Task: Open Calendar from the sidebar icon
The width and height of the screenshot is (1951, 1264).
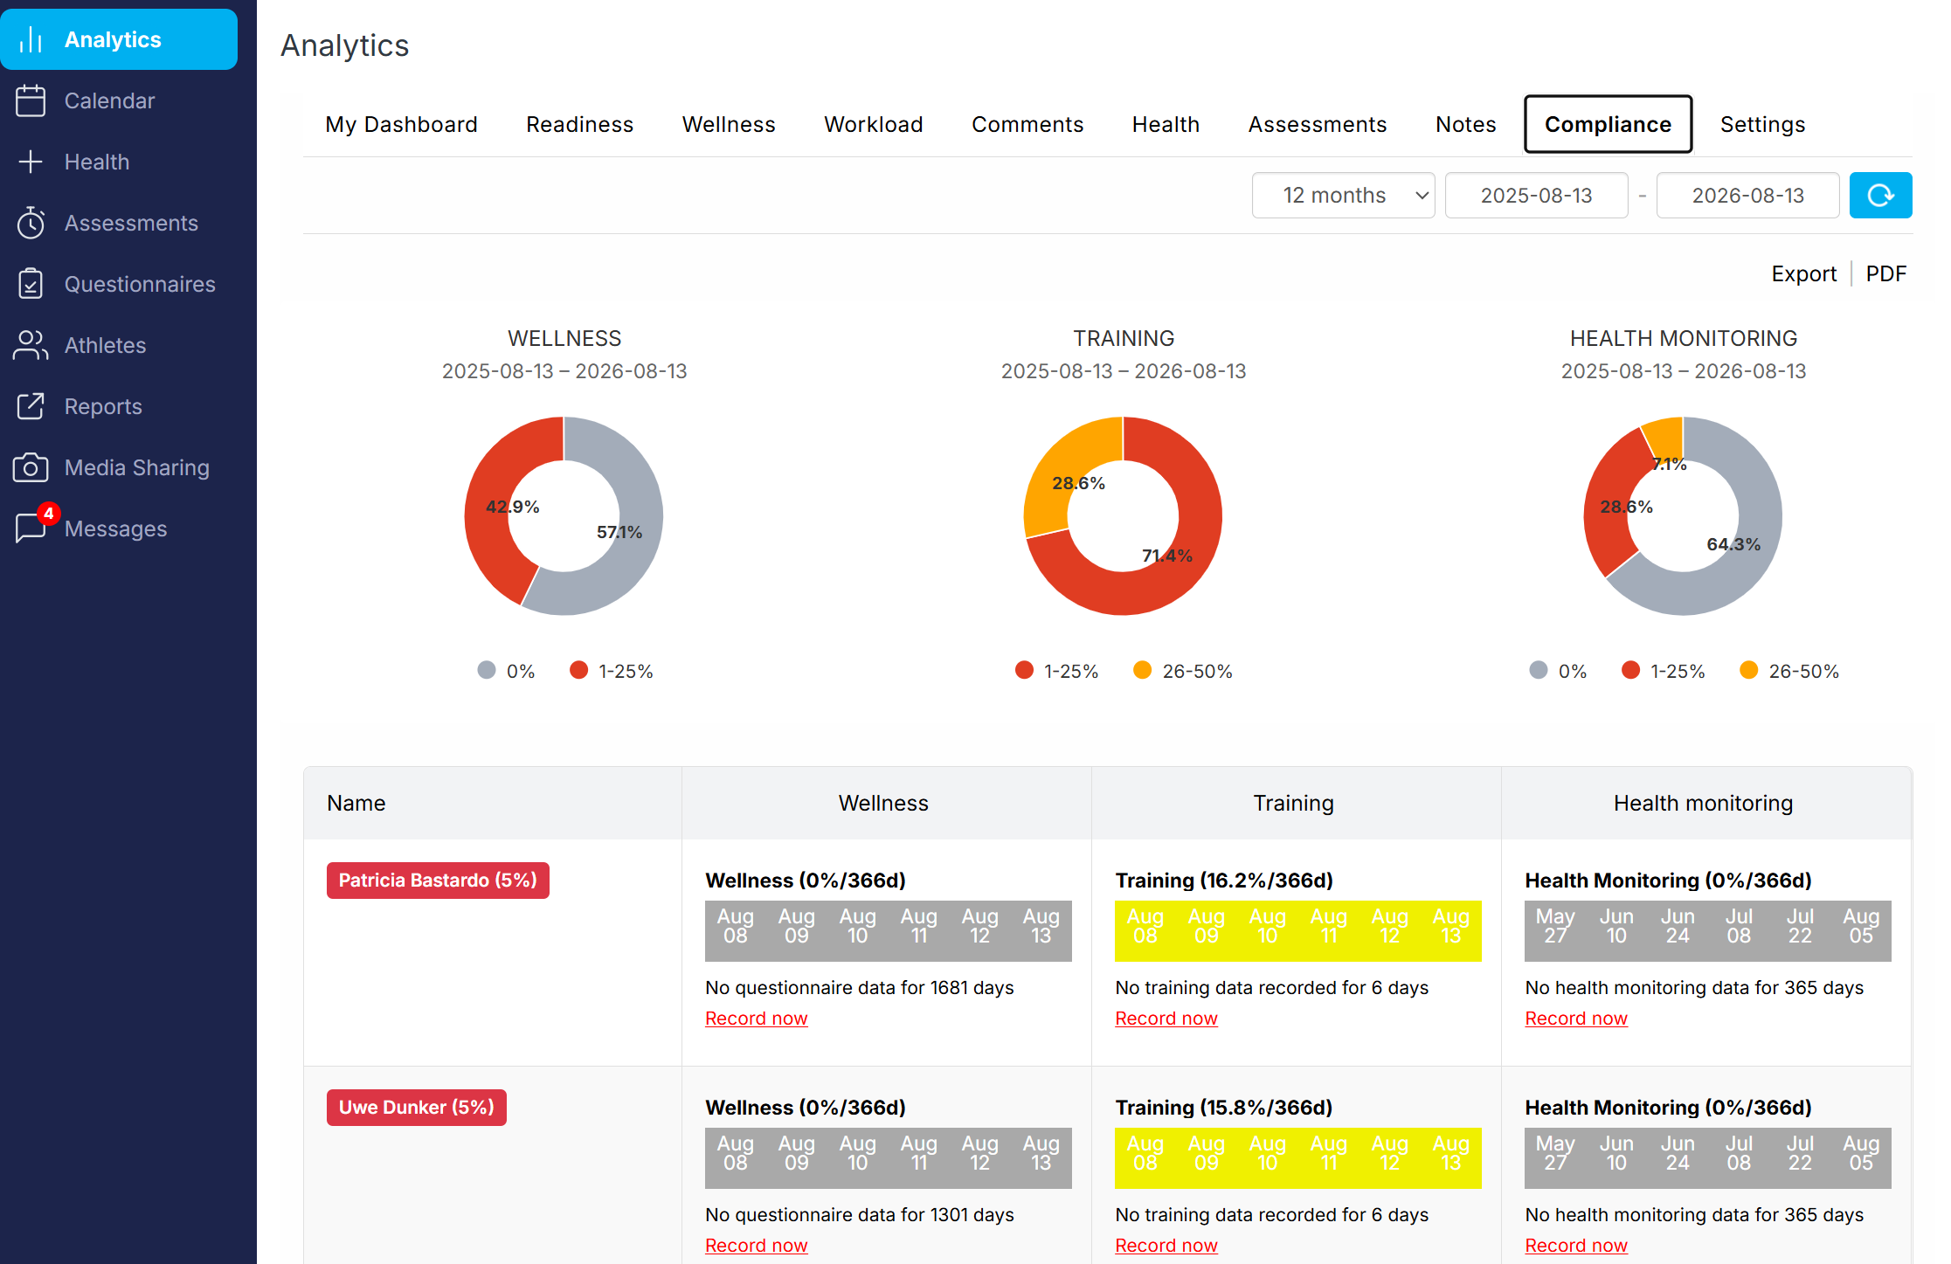Action: tap(31, 100)
